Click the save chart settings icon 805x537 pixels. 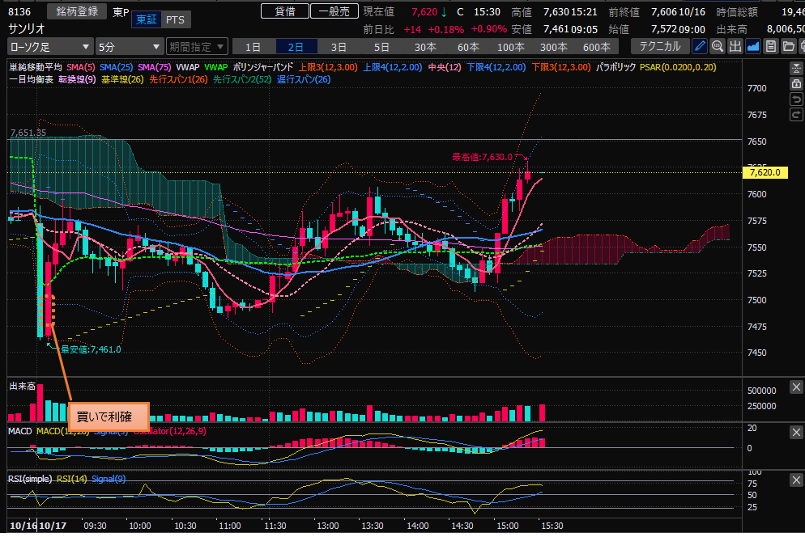pyautogui.click(x=771, y=46)
